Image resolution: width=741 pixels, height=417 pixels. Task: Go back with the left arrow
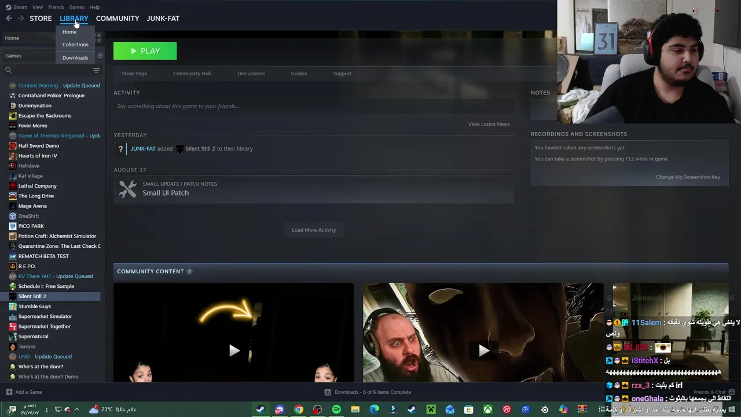(x=9, y=19)
